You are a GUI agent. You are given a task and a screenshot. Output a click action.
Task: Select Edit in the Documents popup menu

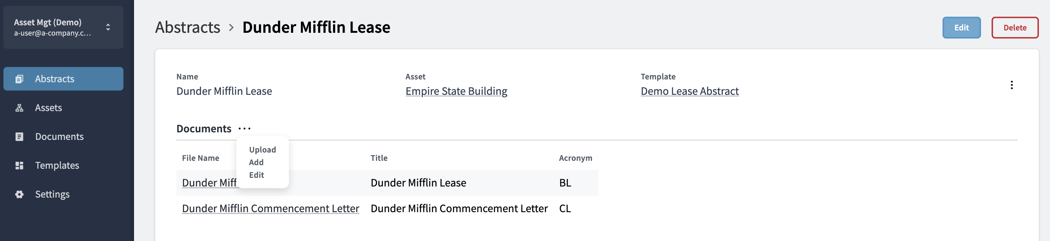point(257,175)
